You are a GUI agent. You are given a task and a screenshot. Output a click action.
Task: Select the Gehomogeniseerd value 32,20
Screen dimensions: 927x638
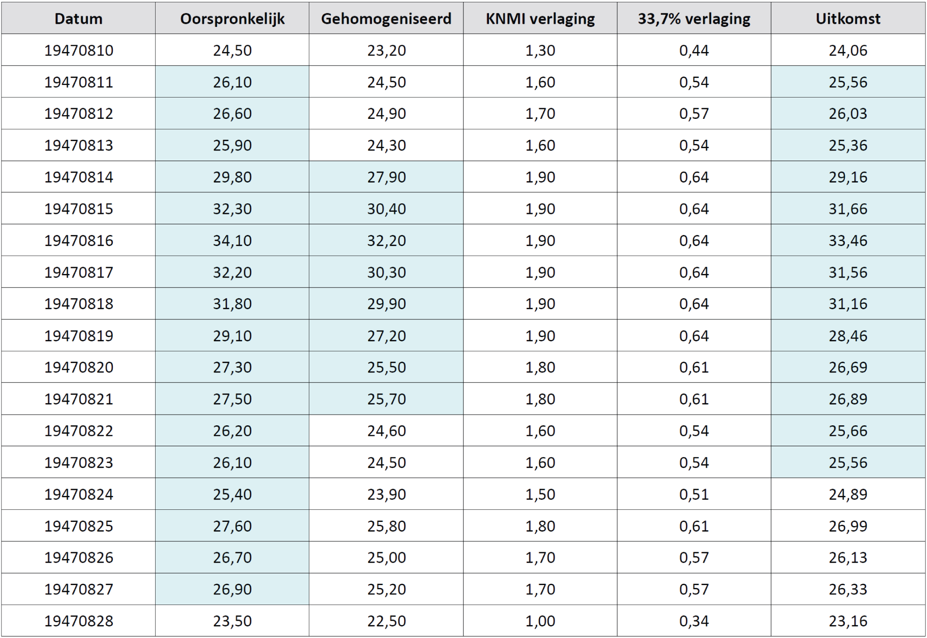(x=386, y=241)
